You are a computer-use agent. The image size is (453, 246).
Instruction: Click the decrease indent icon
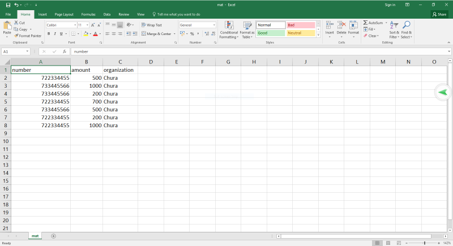(x=129, y=34)
